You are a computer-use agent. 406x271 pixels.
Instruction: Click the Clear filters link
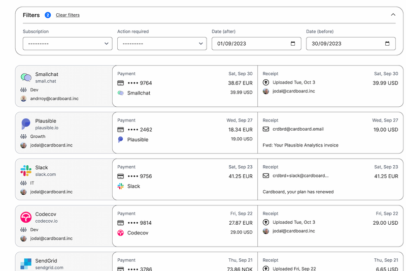click(x=67, y=15)
